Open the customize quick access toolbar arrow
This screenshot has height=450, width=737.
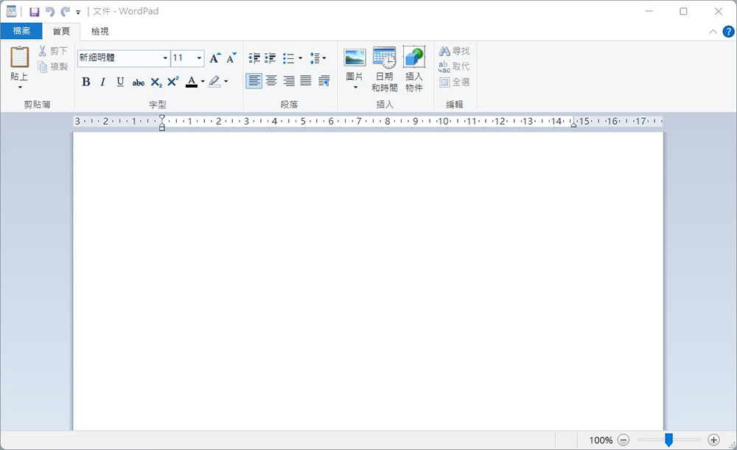point(78,13)
